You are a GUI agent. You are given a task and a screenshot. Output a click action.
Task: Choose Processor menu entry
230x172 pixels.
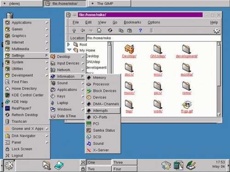click(103, 84)
